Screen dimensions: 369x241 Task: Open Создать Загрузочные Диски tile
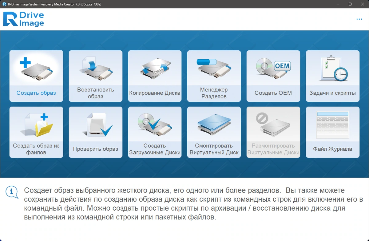pos(155,132)
